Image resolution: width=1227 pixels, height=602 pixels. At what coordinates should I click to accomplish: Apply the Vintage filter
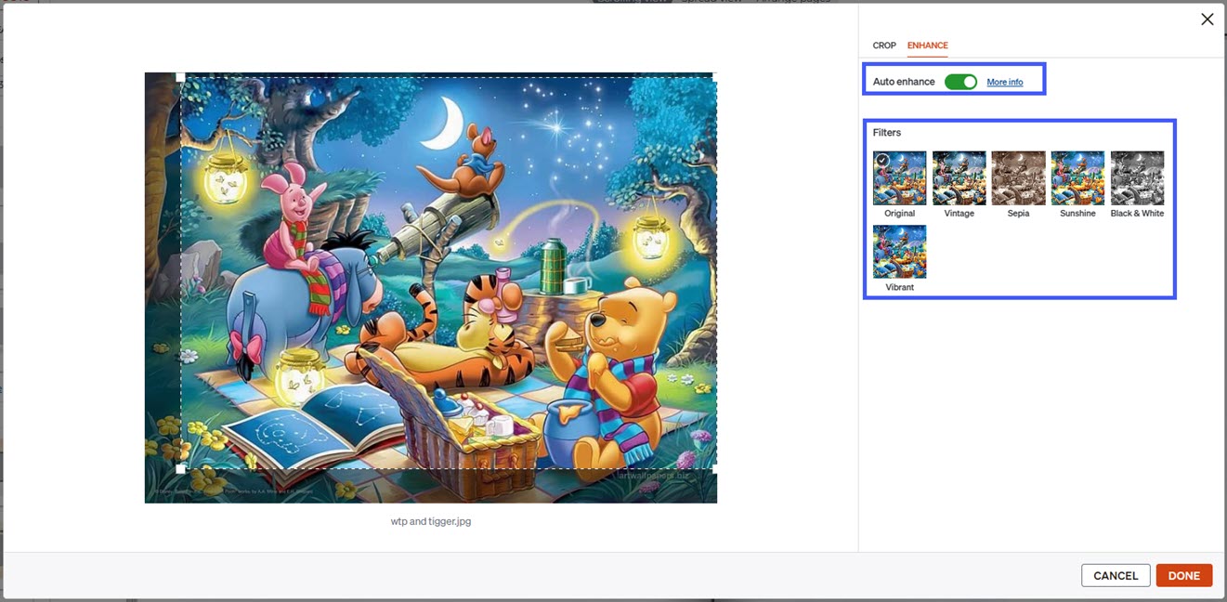pyautogui.click(x=959, y=177)
